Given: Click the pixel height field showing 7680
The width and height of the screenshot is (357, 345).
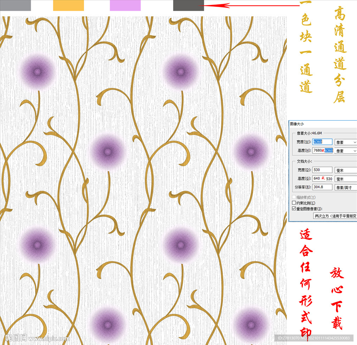Looking at the screenshot, I should pyautogui.click(x=322, y=150).
